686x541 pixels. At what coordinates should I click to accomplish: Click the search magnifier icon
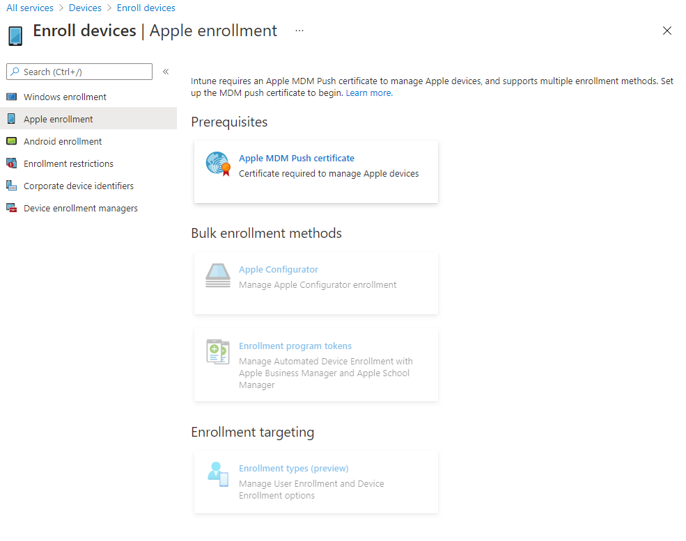point(15,72)
